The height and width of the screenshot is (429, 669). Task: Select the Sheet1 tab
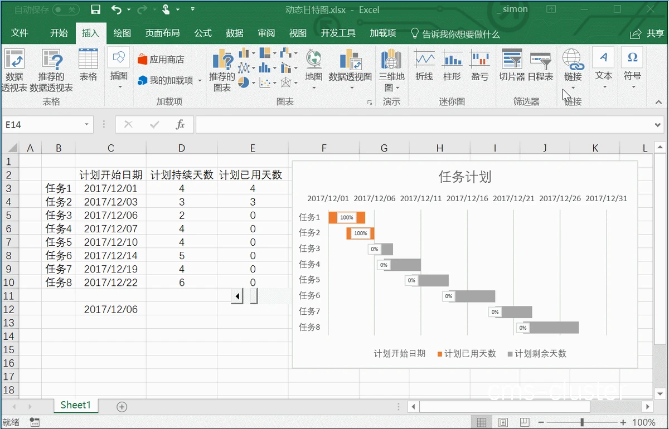coord(75,405)
